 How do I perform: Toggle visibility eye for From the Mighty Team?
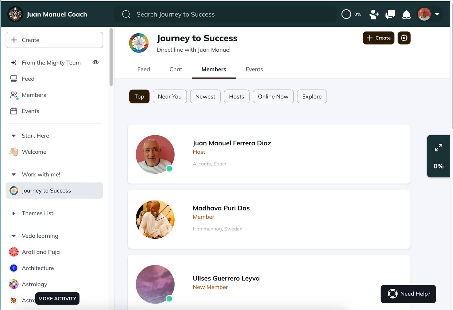tap(95, 62)
